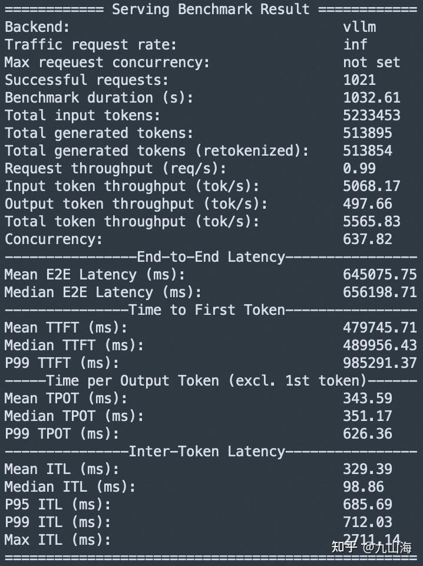Click the Total input tokens value 5233453
423x566 pixels.
(x=372, y=116)
